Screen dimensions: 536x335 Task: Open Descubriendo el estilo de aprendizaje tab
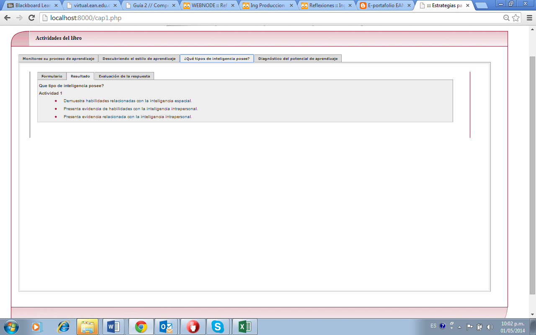coord(139,59)
